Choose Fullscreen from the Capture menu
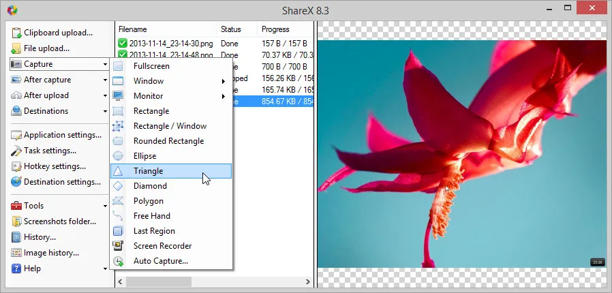 point(171,66)
